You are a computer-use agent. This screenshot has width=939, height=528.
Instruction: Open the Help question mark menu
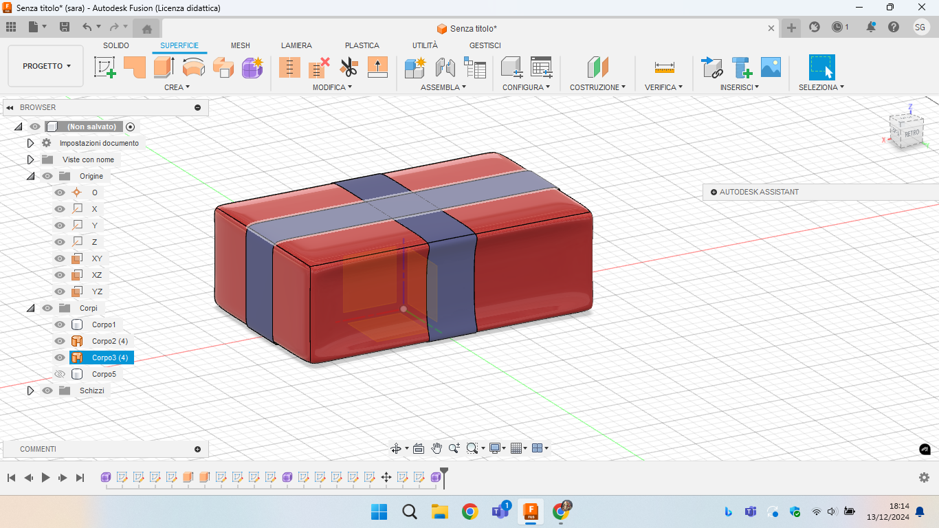(x=893, y=27)
